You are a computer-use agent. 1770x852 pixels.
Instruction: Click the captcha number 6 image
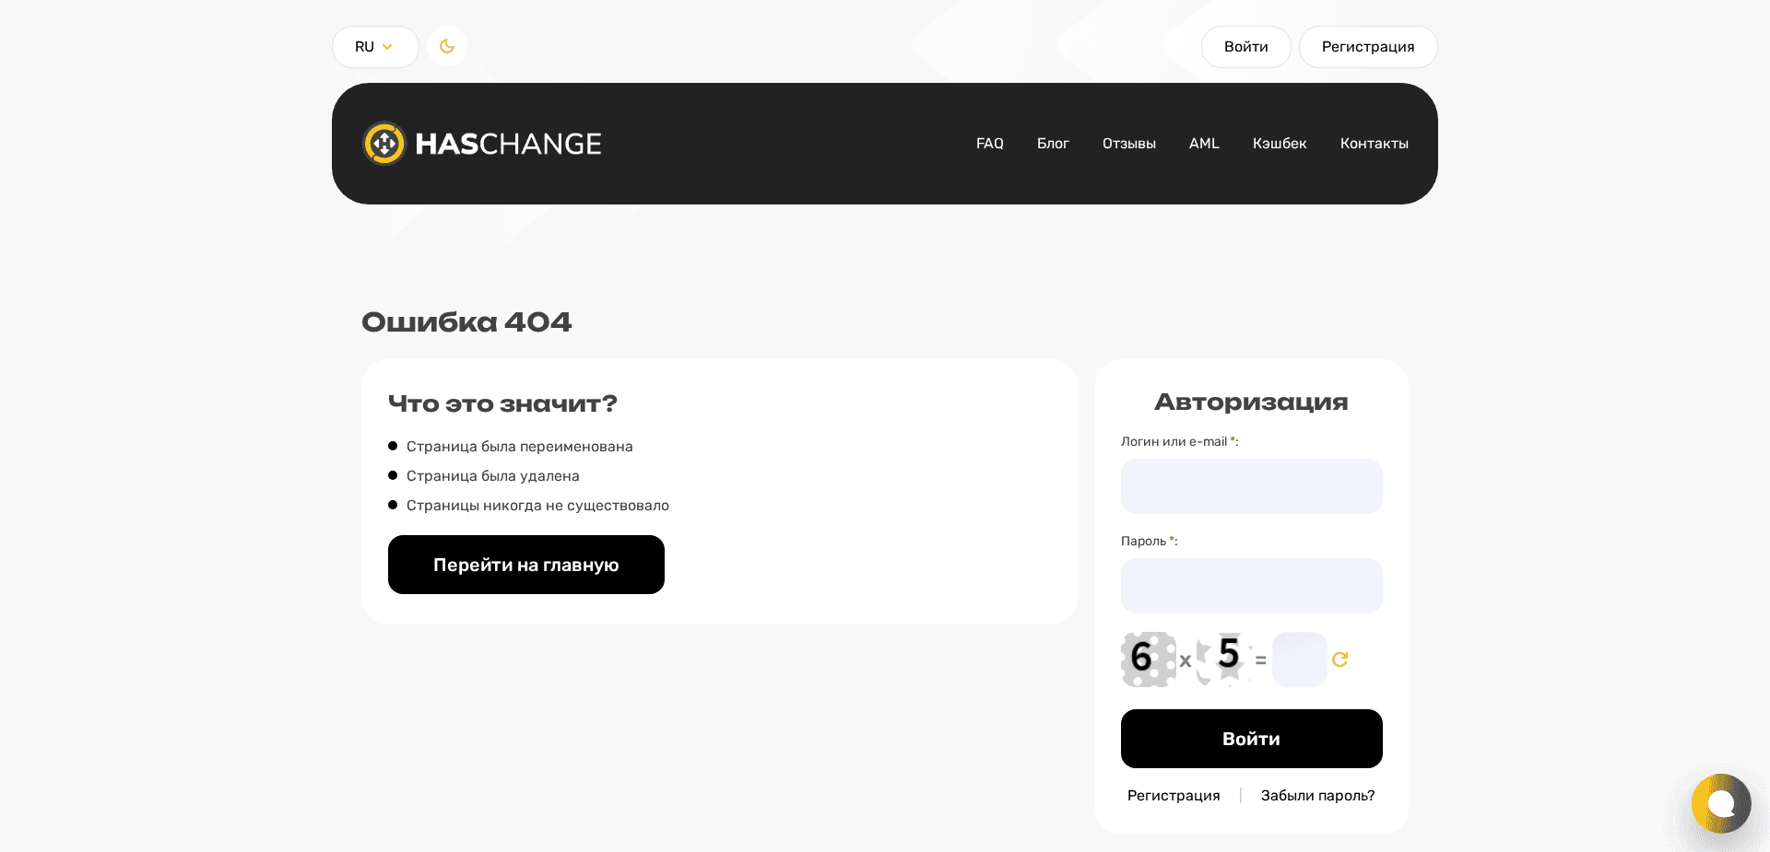tap(1147, 659)
